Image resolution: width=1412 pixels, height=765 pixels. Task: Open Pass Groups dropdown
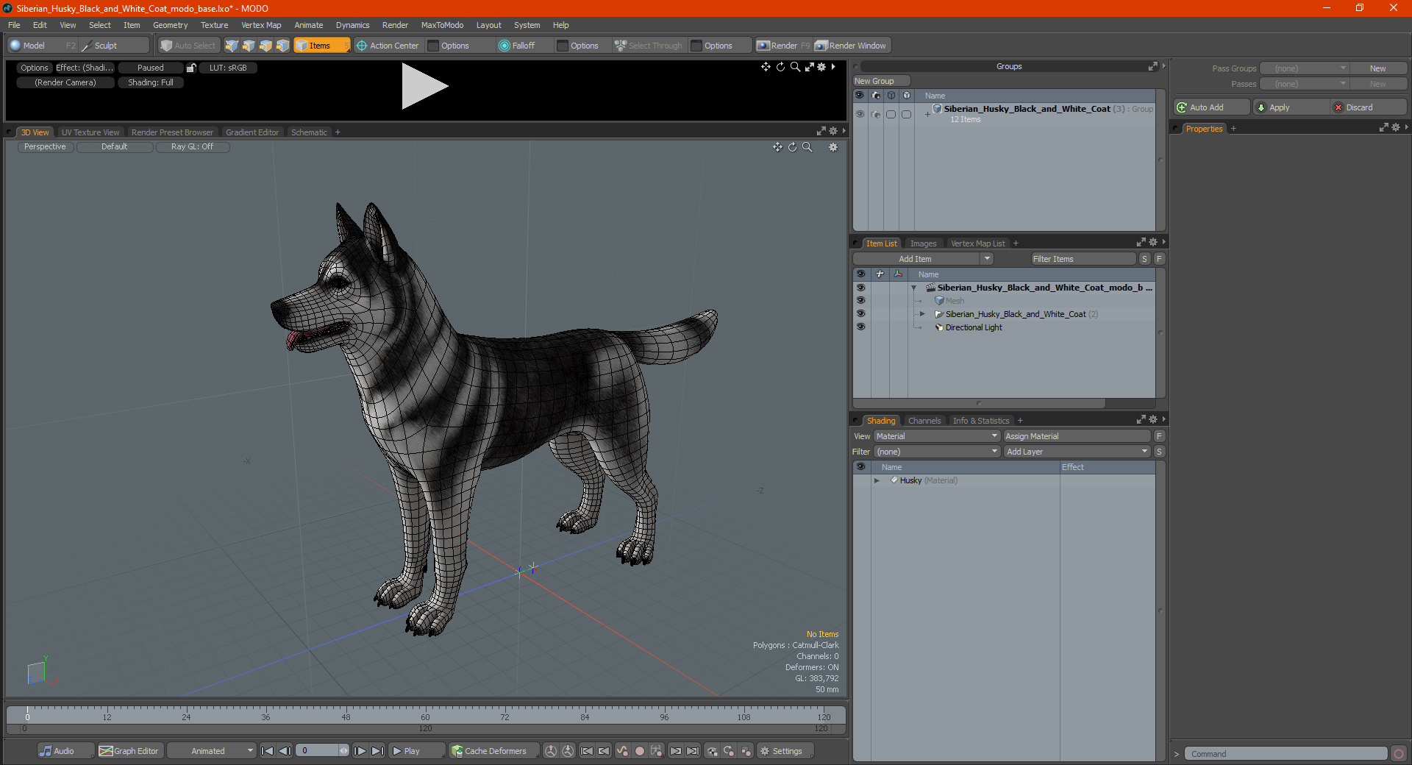click(x=1304, y=68)
